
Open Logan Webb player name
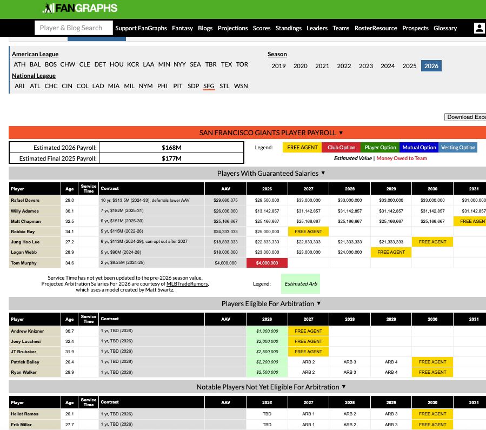(24, 253)
